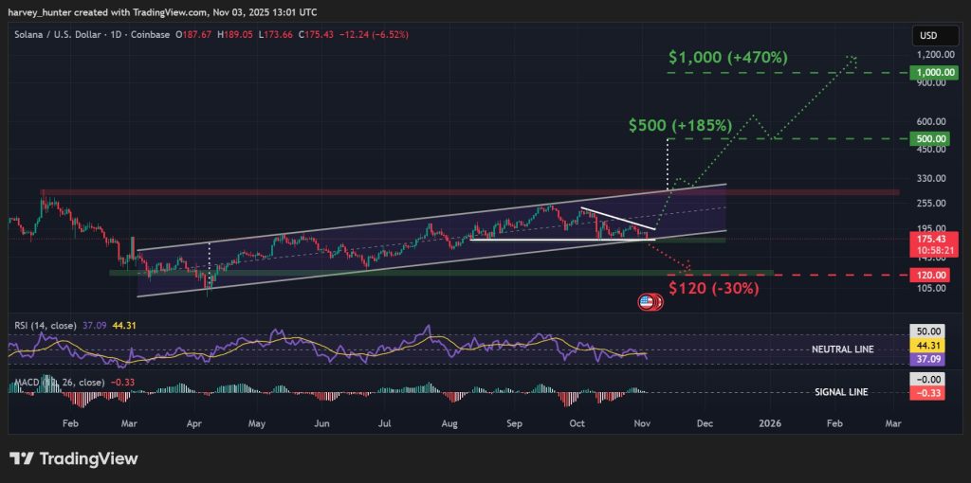
Task: Open the MACD indicator legend
Action: tap(47, 383)
